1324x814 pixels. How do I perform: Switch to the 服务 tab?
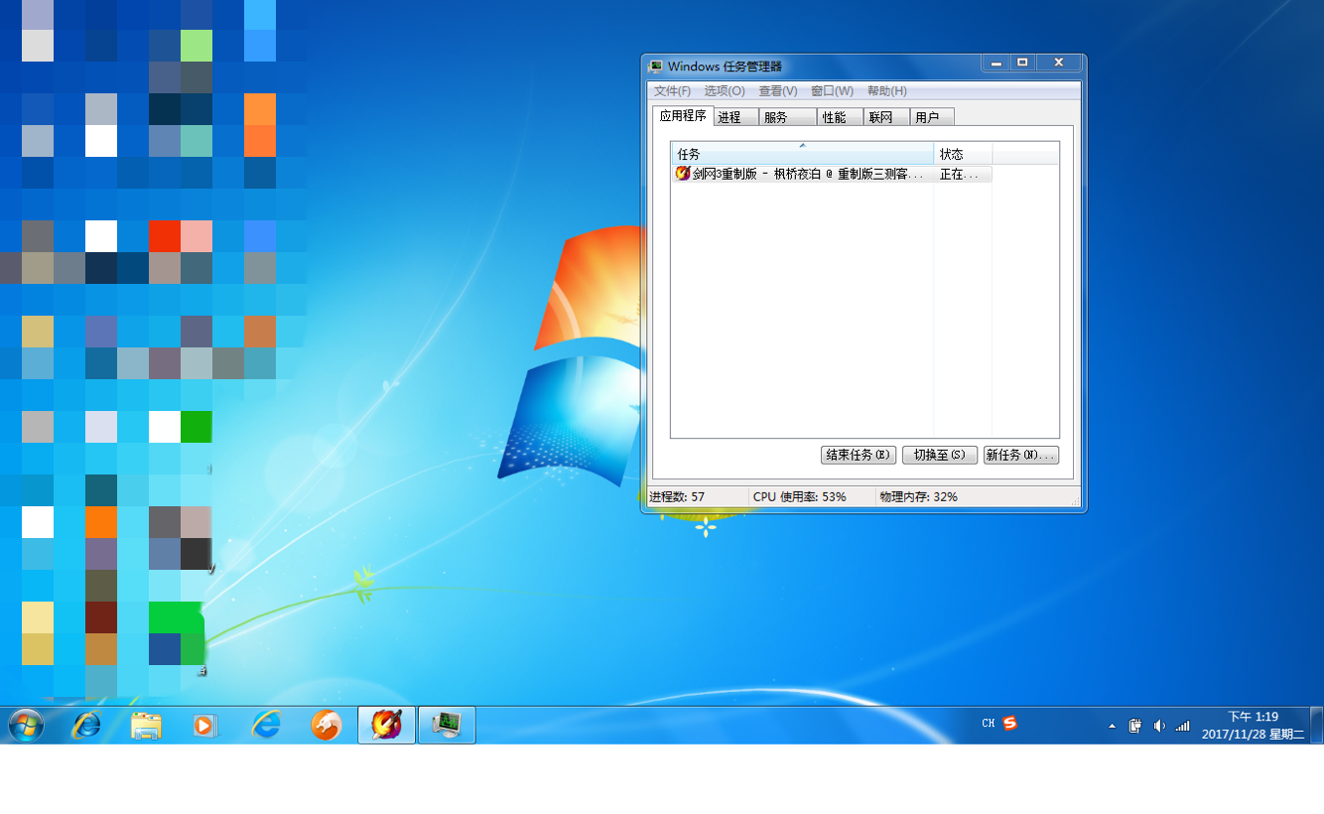click(788, 117)
